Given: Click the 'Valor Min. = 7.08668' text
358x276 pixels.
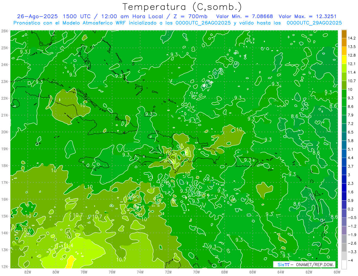Looking at the screenshot, I should tap(244, 16).
